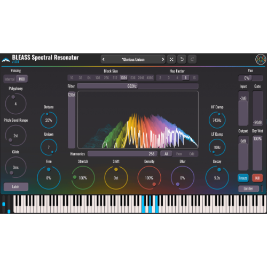Set block size to 128
Image resolution: width=267 pixels, height=267 pixels.
(x=98, y=78)
